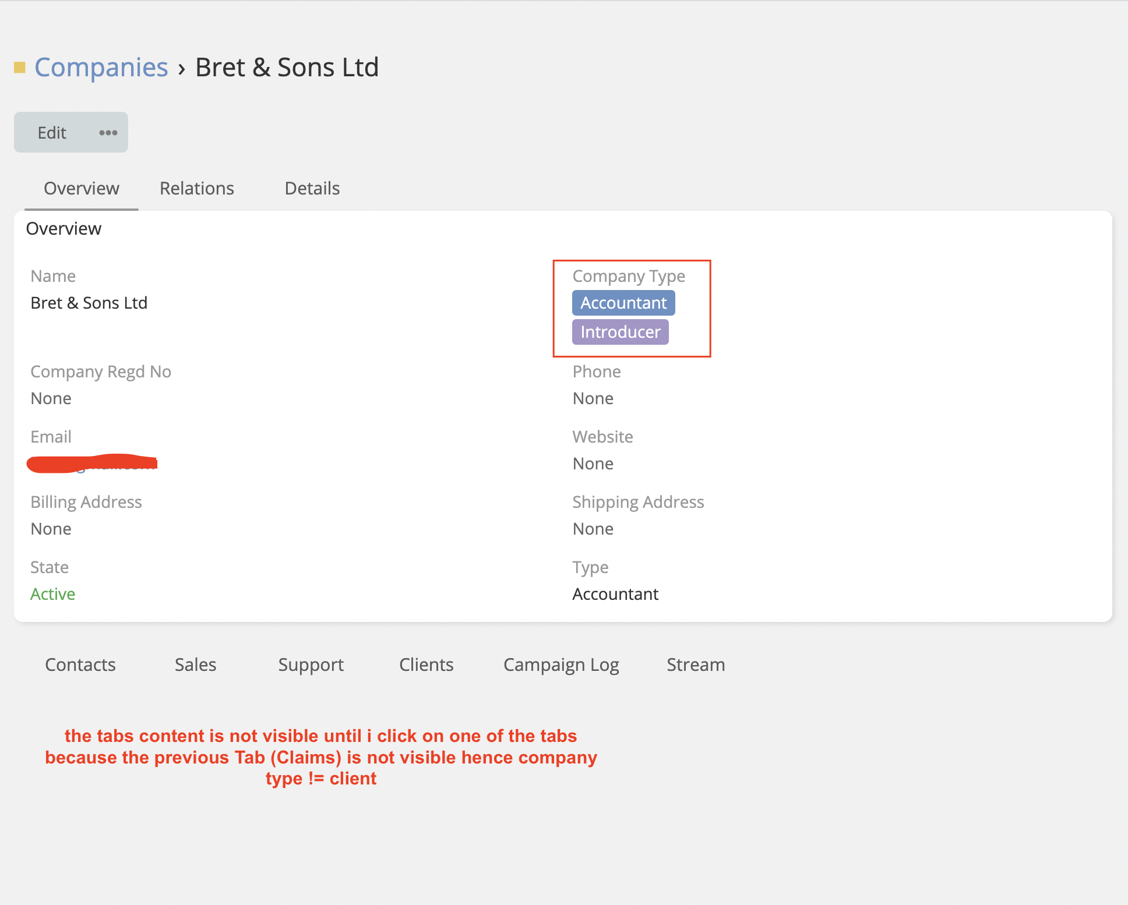Select the Bret & Sons Ltd breadcrumb title
This screenshot has height=905, width=1128.
(x=287, y=67)
